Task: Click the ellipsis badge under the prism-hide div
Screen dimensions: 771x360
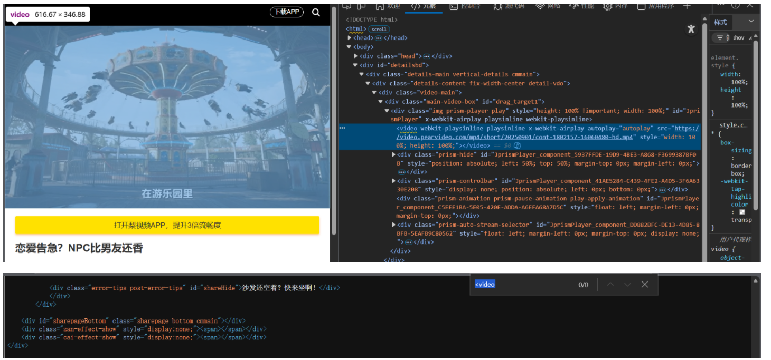Action: click(x=401, y=172)
